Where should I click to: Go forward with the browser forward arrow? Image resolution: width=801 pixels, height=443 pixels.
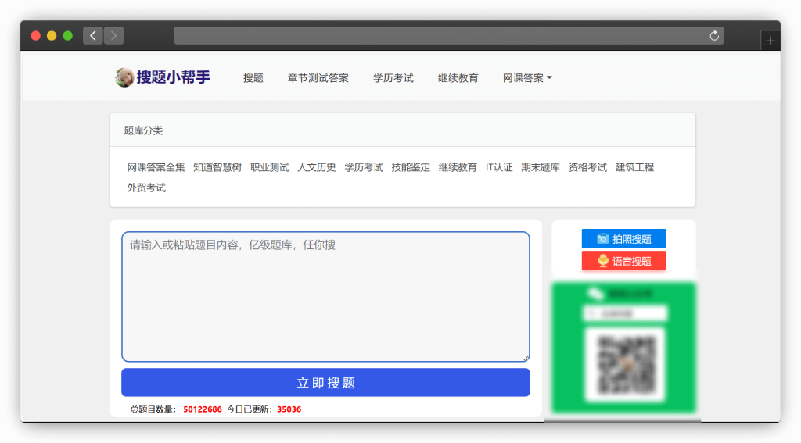point(114,36)
